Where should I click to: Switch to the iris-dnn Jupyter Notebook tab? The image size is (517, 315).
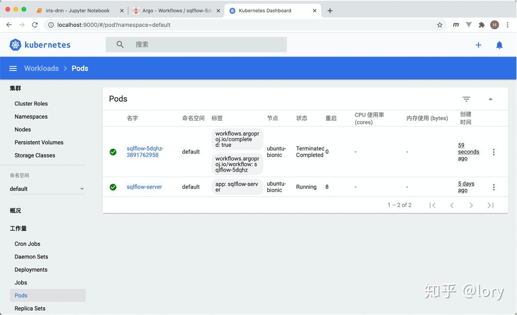tap(78, 10)
